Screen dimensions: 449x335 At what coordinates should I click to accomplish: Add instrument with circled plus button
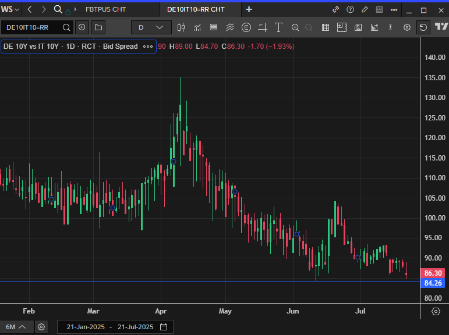click(82, 27)
